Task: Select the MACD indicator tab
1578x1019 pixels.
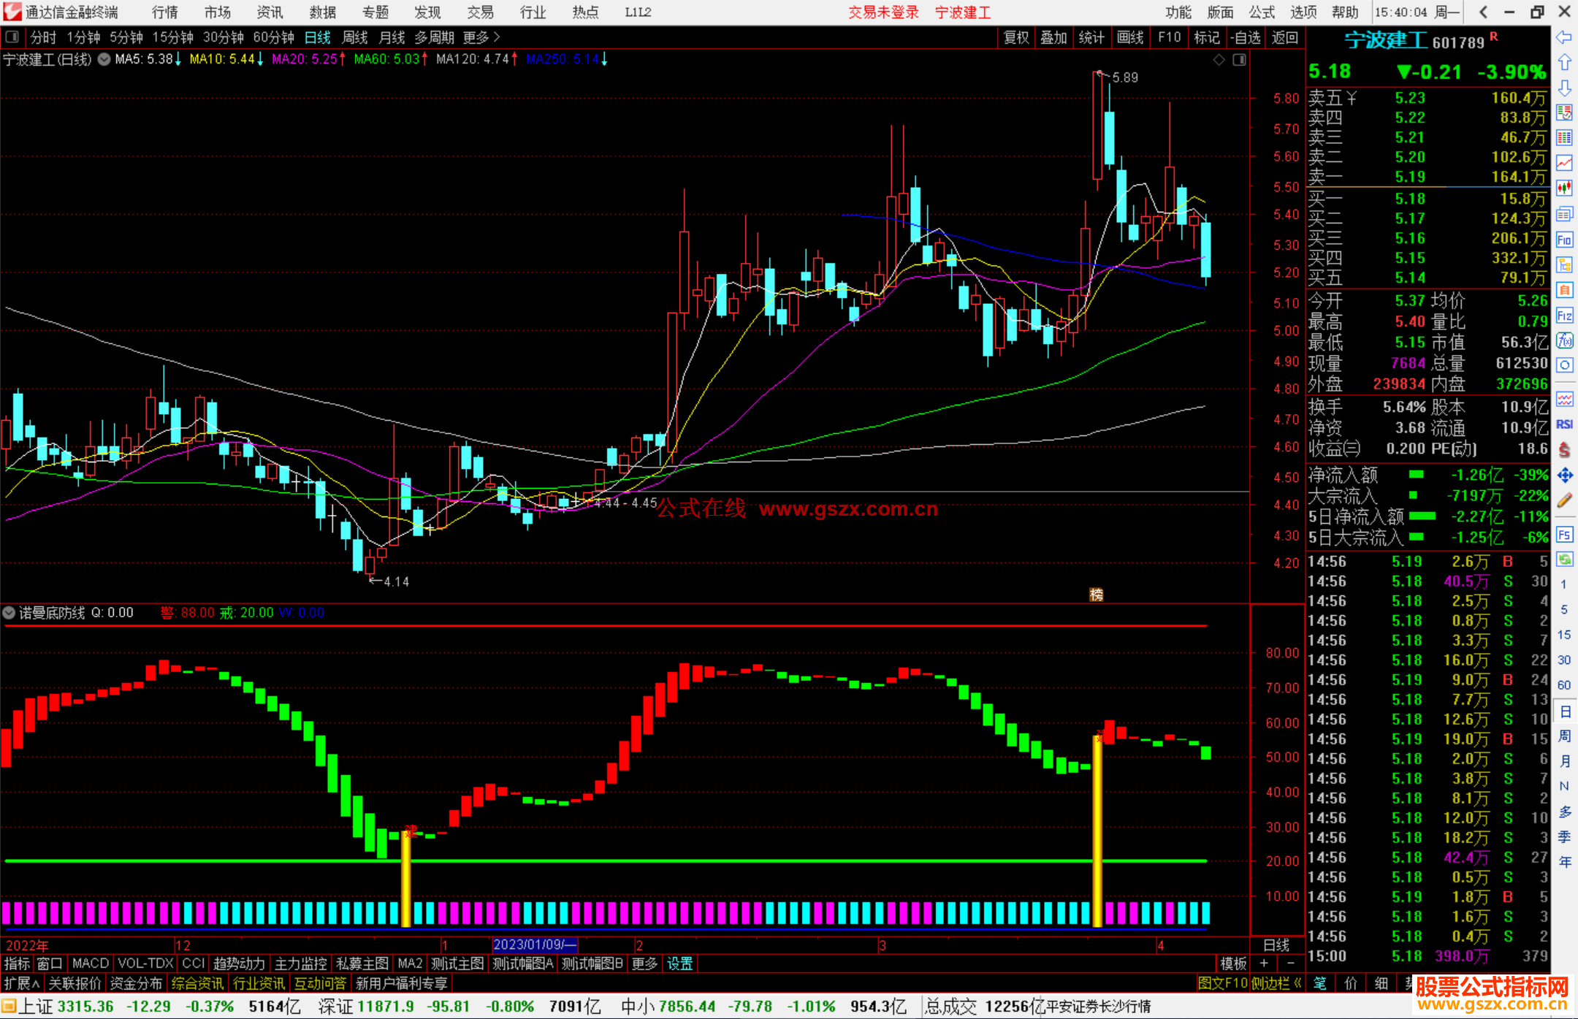Action: click(91, 963)
